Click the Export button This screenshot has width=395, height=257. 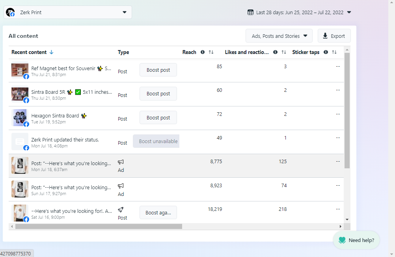(x=334, y=36)
